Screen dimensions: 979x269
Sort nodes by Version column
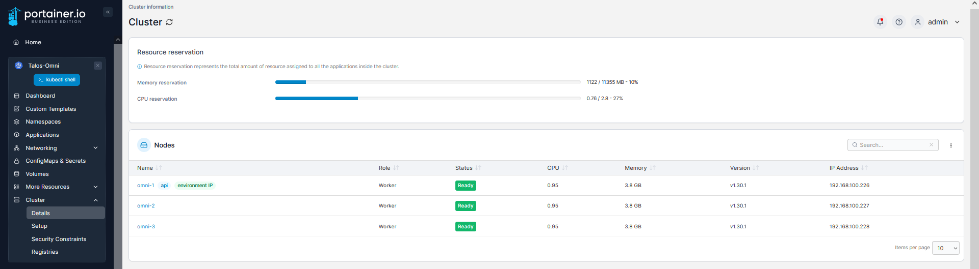tap(744, 168)
